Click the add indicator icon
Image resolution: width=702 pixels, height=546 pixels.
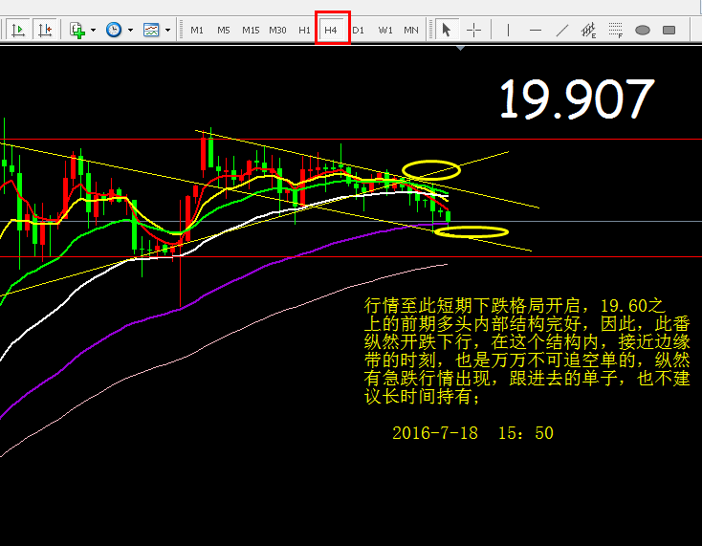[77, 30]
